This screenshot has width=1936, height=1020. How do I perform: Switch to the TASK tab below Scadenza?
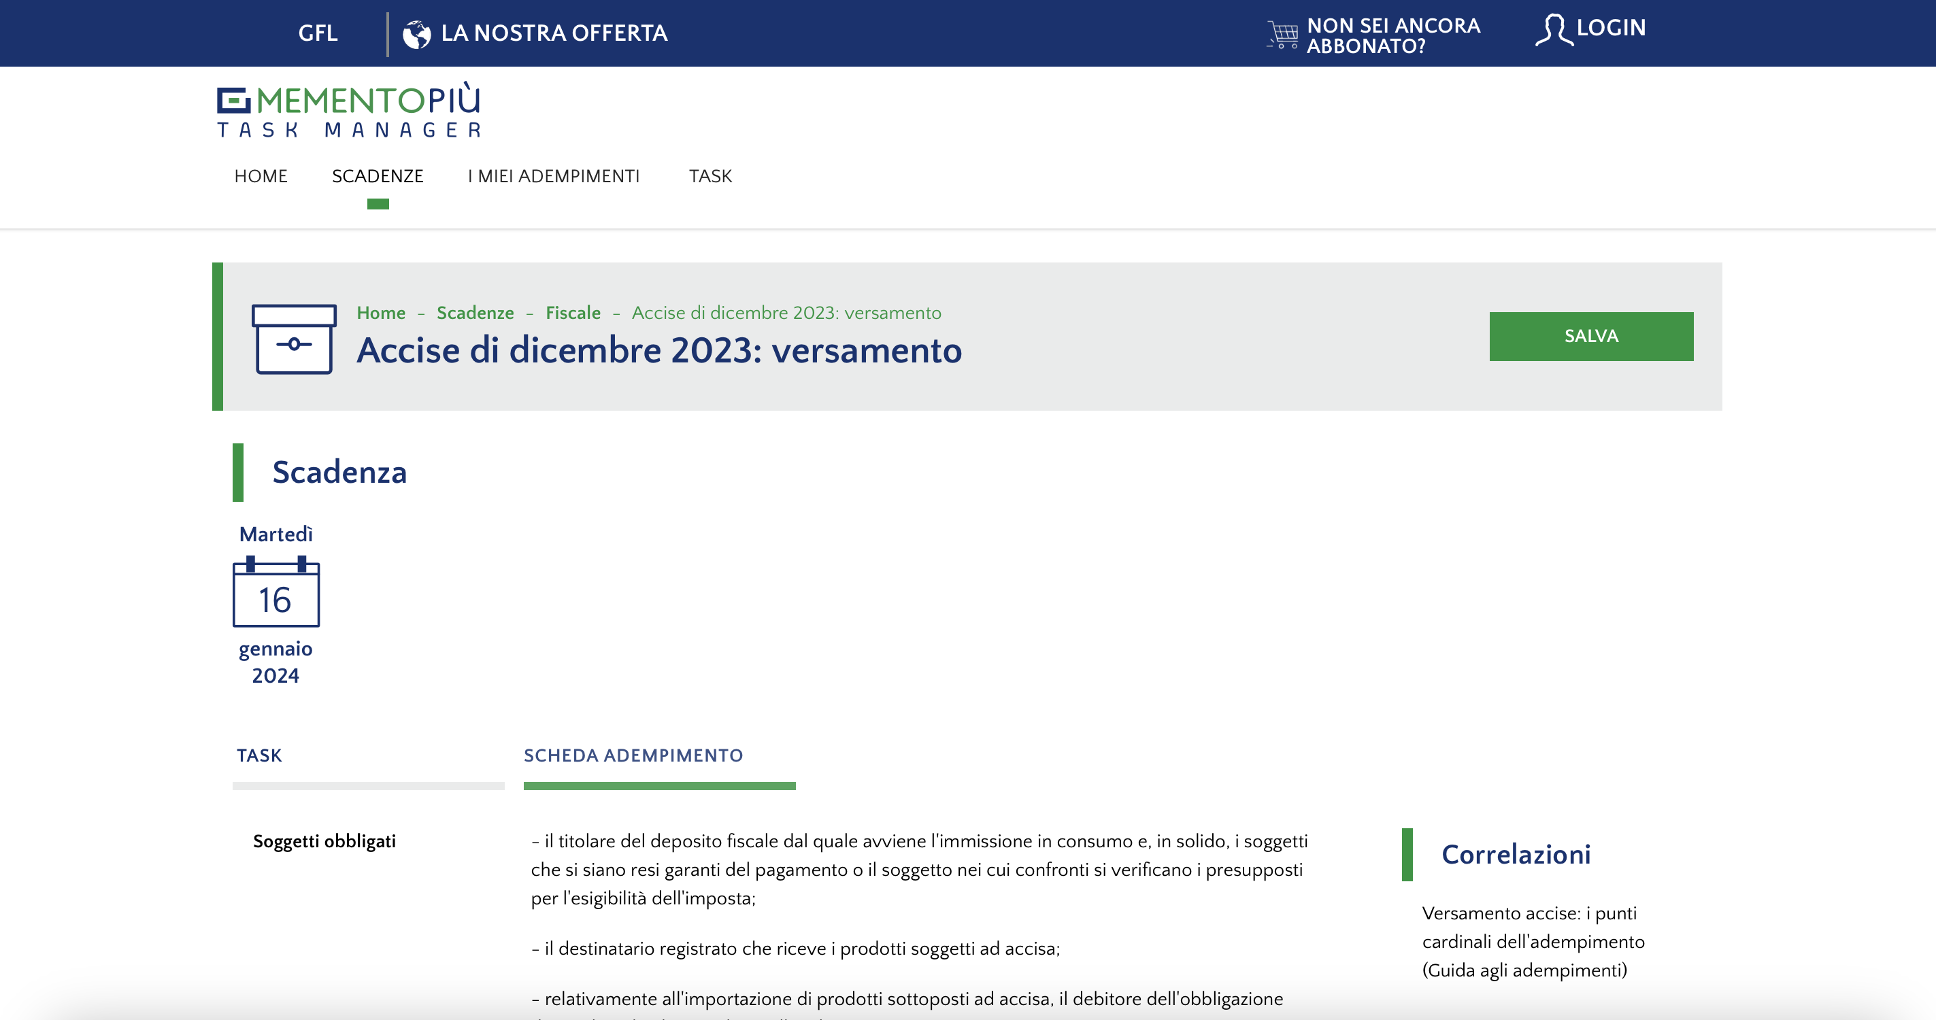tap(259, 755)
